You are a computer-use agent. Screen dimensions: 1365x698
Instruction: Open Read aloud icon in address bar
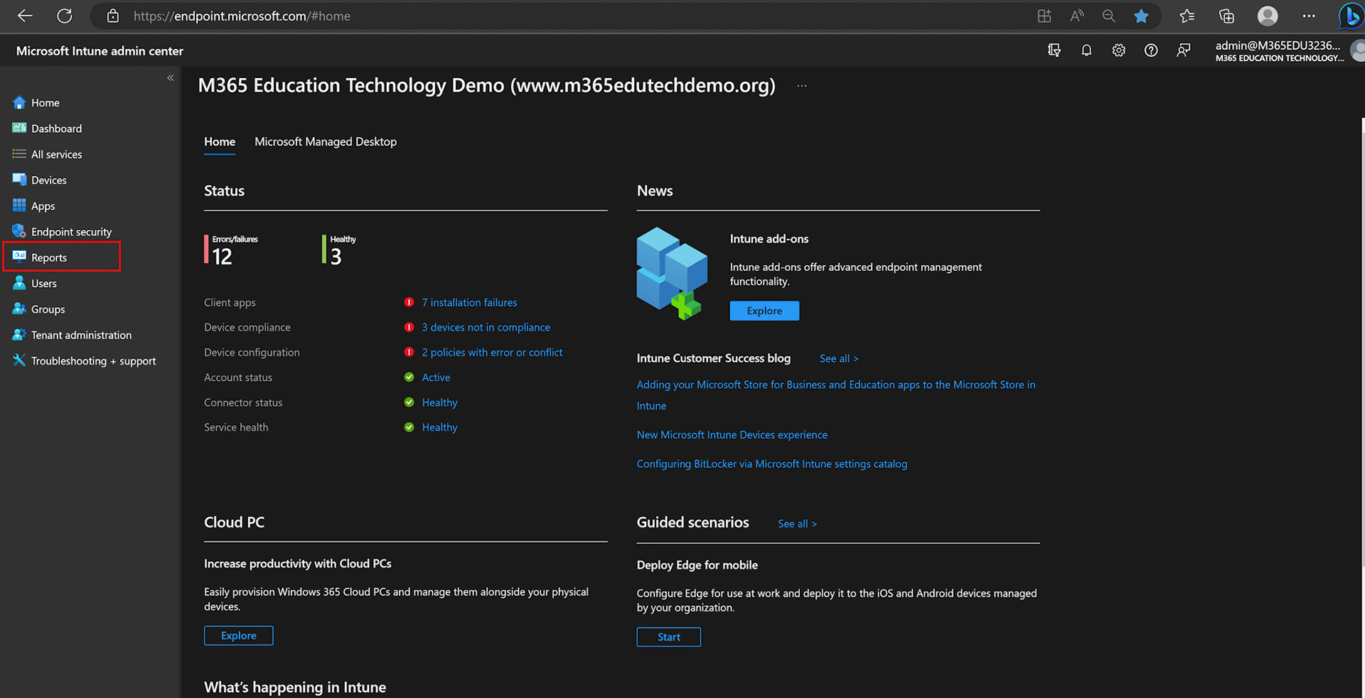pyautogui.click(x=1076, y=16)
